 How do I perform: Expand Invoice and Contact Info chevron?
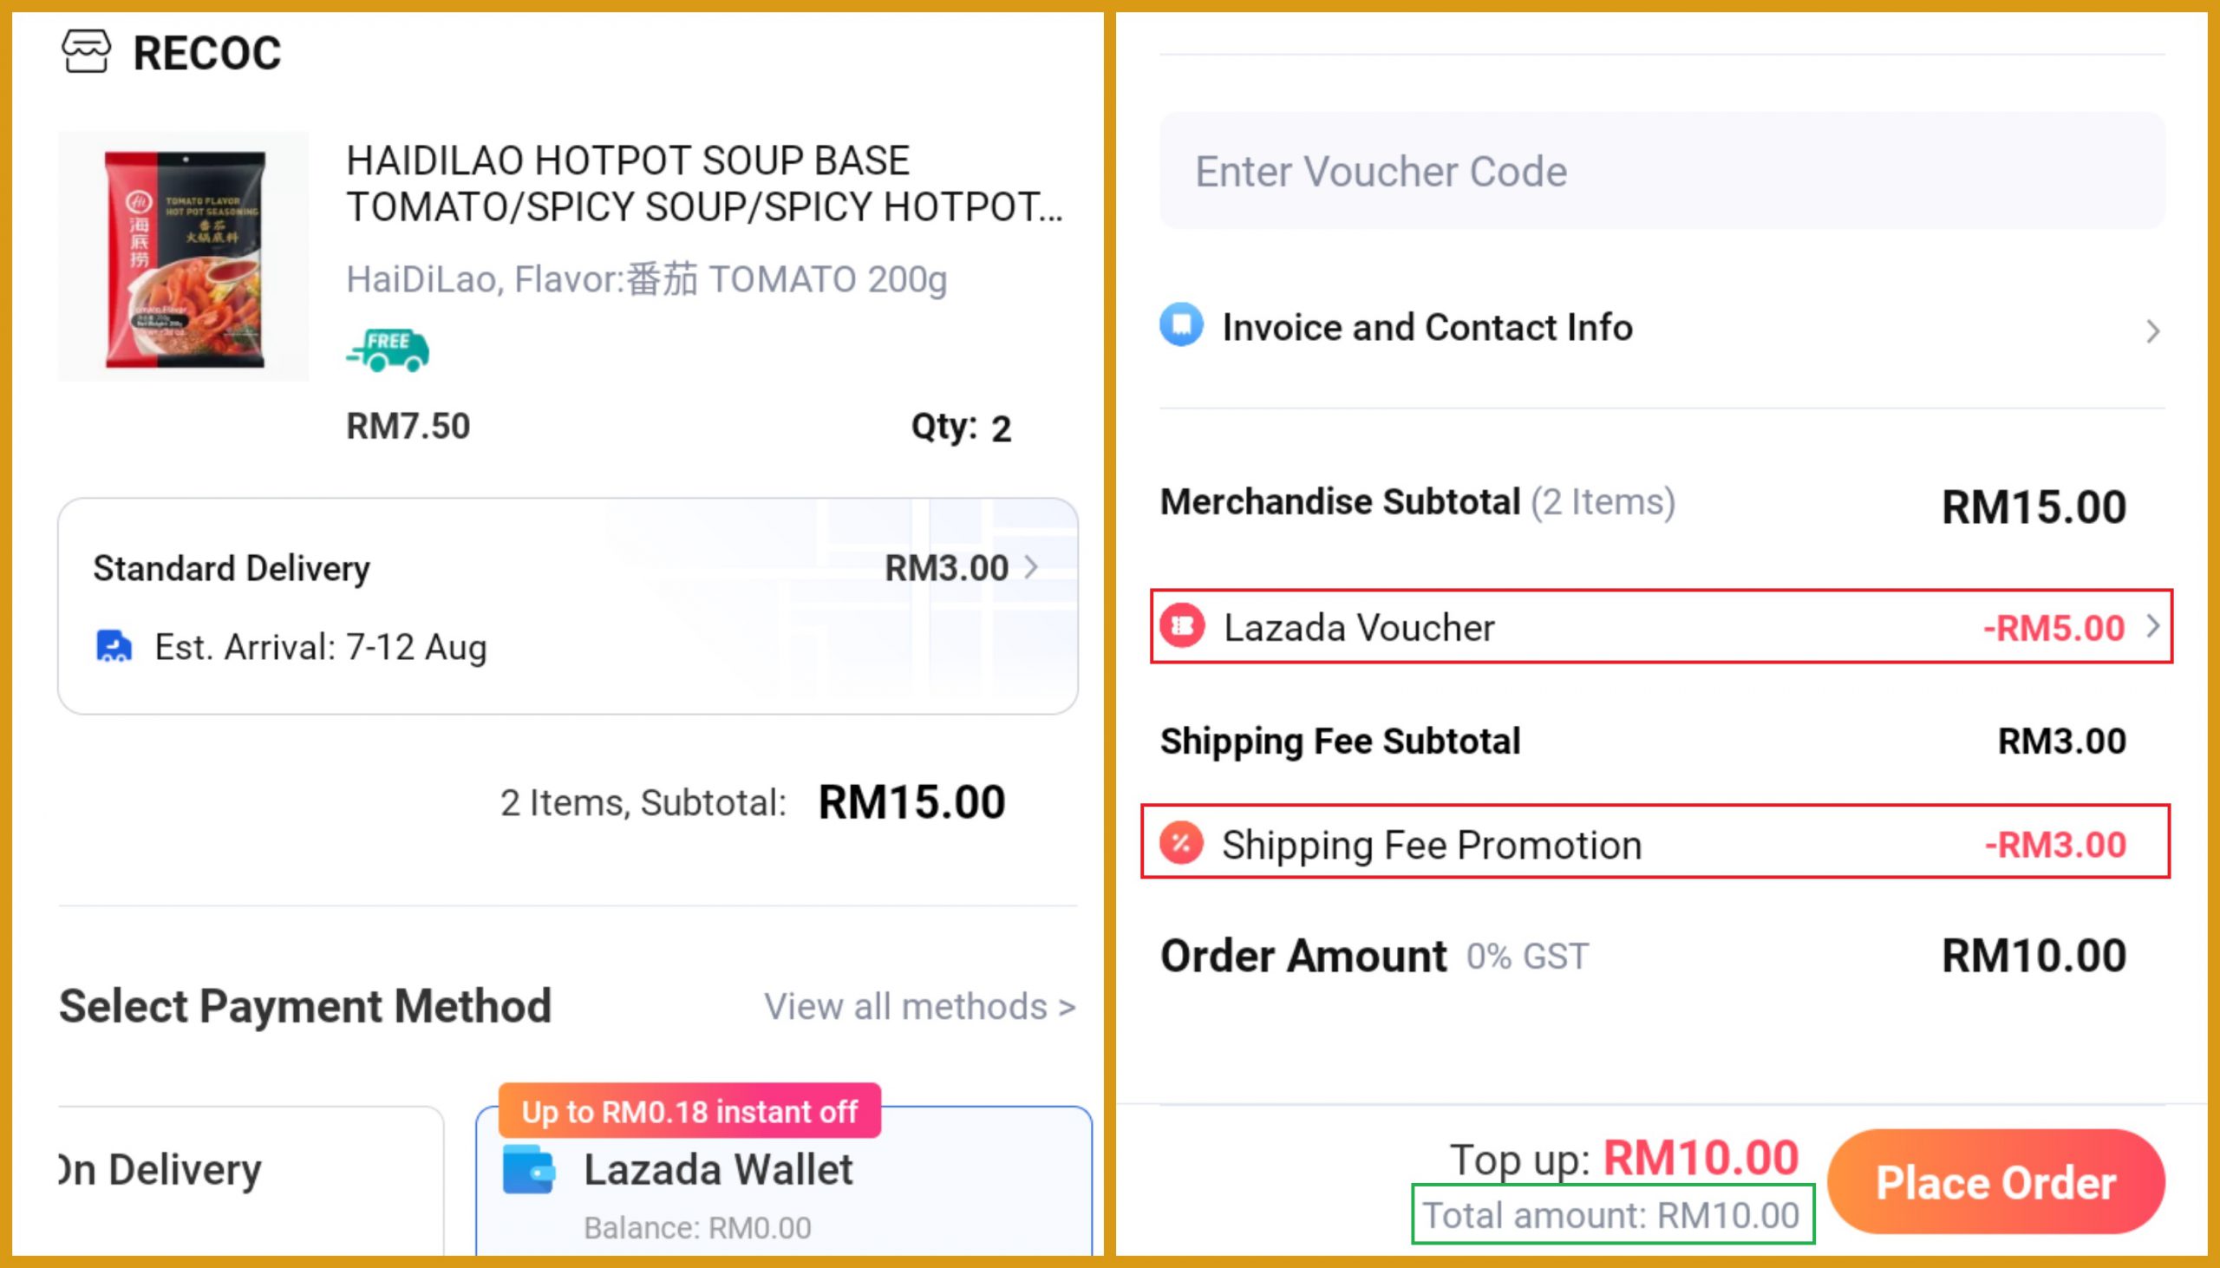(x=2152, y=331)
